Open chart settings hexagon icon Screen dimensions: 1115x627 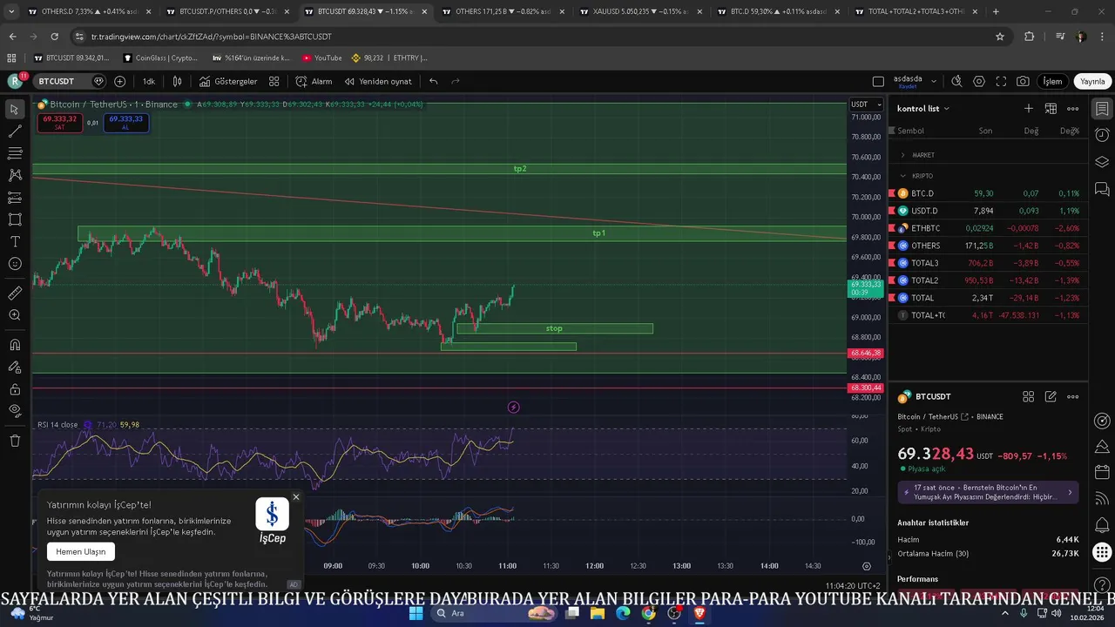click(x=979, y=81)
